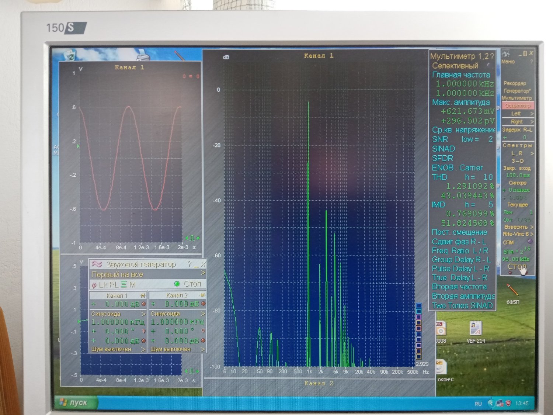Screen dimensions: 553x415
Task: Click the pink phase φ icon in generator toolbar
Action: click(94, 285)
